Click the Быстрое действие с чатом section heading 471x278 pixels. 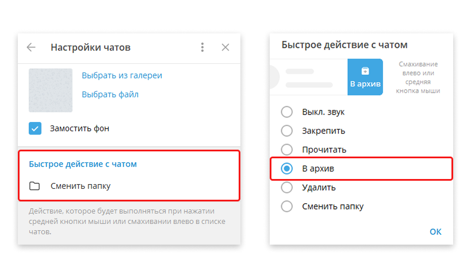click(x=83, y=164)
